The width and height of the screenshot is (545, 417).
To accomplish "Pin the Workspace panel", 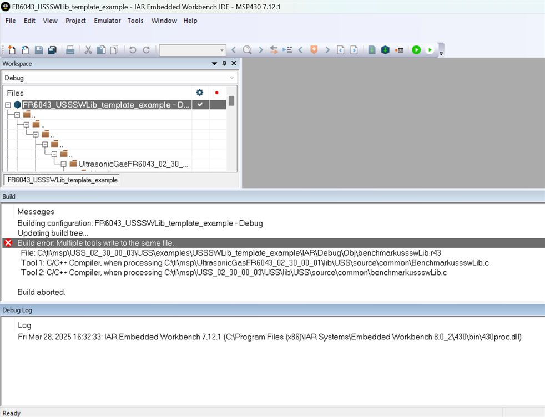I will point(224,63).
